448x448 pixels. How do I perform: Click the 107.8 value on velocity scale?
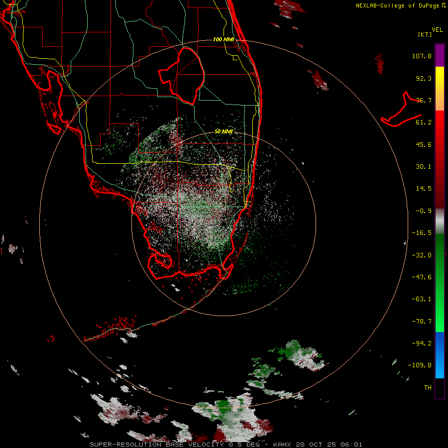tap(422, 56)
